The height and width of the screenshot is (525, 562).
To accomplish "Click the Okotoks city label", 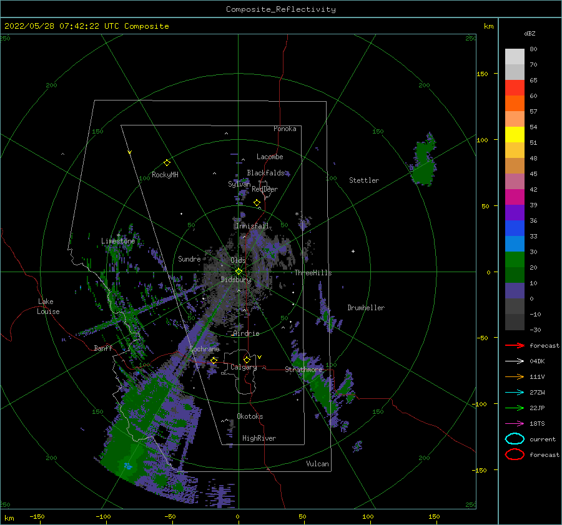I will click(250, 416).
